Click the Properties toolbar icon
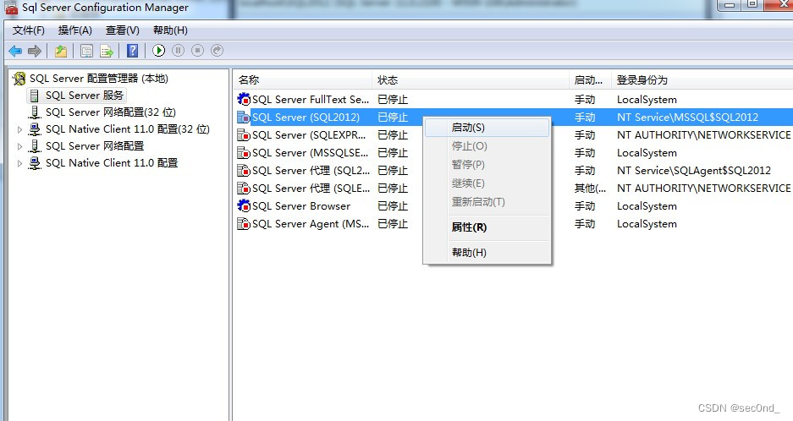 (86, 51)
